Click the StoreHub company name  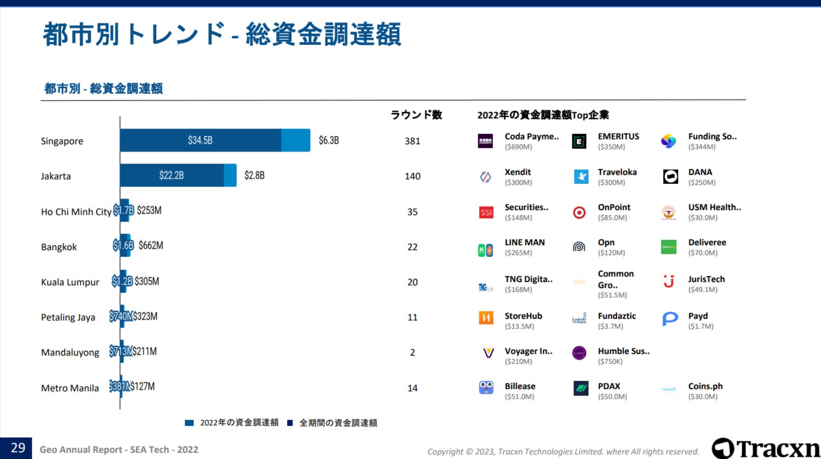tap(524, 316)
